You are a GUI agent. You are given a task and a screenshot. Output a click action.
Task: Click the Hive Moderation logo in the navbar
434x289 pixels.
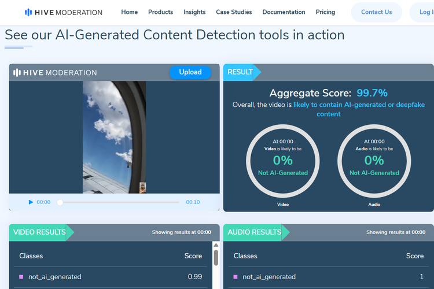64,12
